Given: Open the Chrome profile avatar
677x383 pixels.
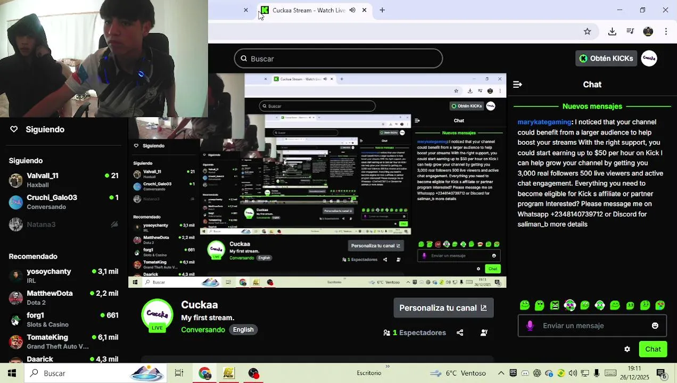Looking at the screenshot, I should point(648,31).
